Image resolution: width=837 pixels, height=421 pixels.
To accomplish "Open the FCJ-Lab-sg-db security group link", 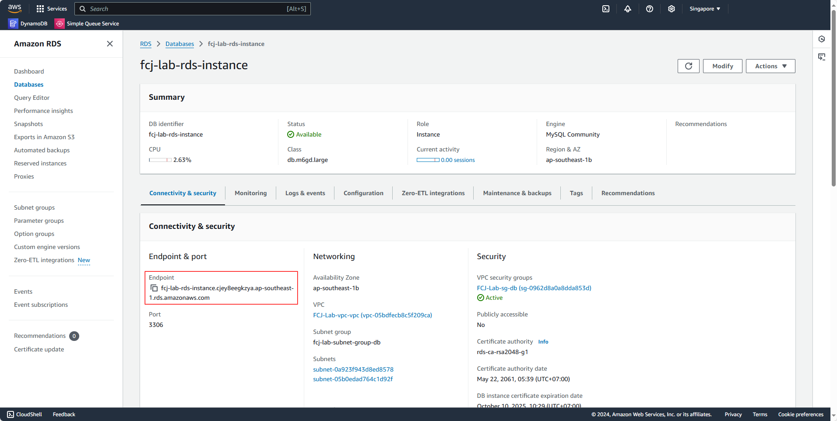I will pos(534,288).
